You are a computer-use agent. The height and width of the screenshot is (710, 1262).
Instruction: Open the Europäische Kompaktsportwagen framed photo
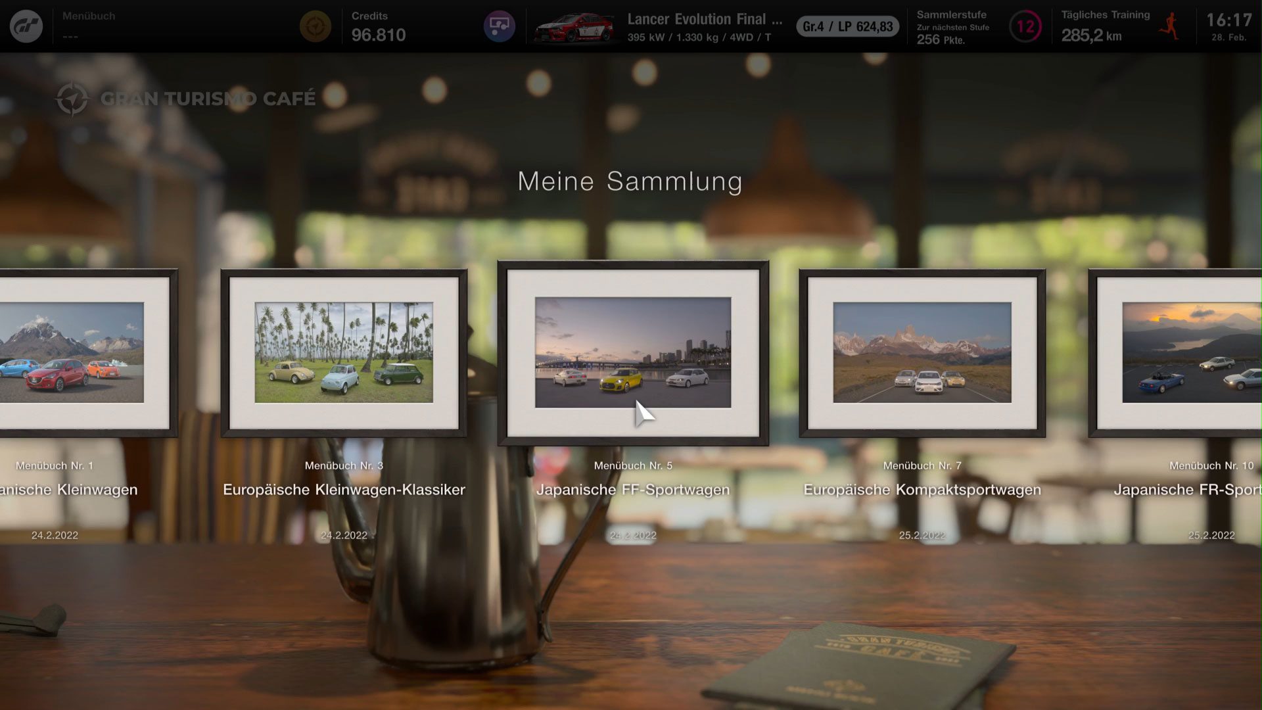coord(922,352)
